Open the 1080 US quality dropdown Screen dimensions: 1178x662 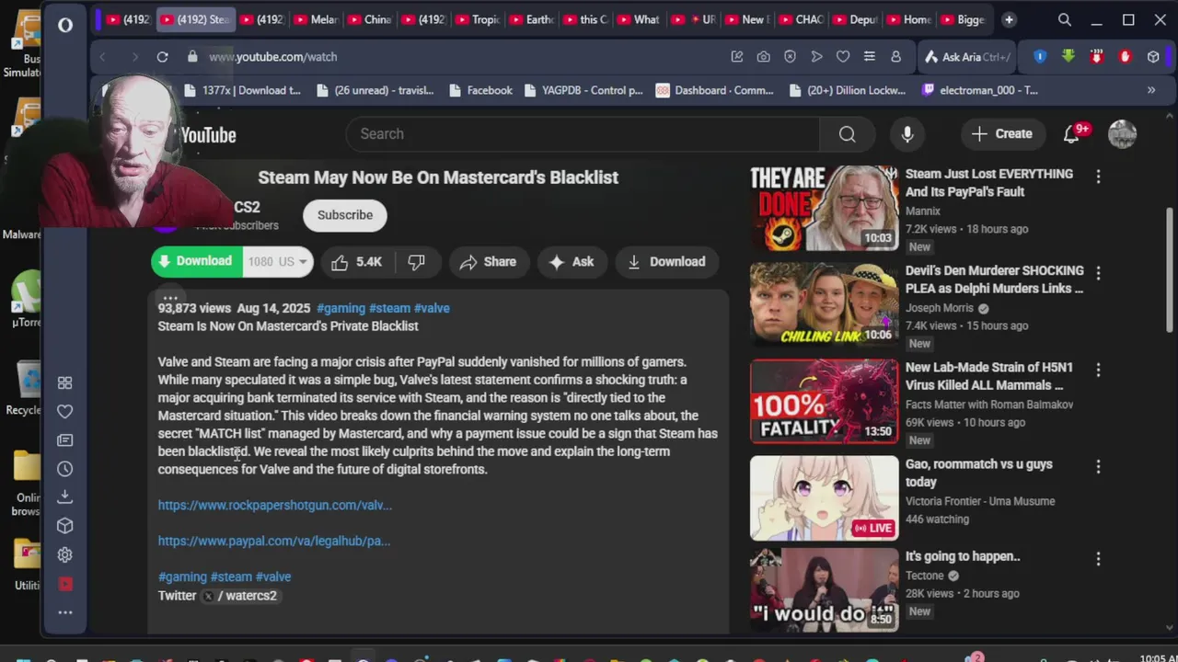(x=279, y=262)
